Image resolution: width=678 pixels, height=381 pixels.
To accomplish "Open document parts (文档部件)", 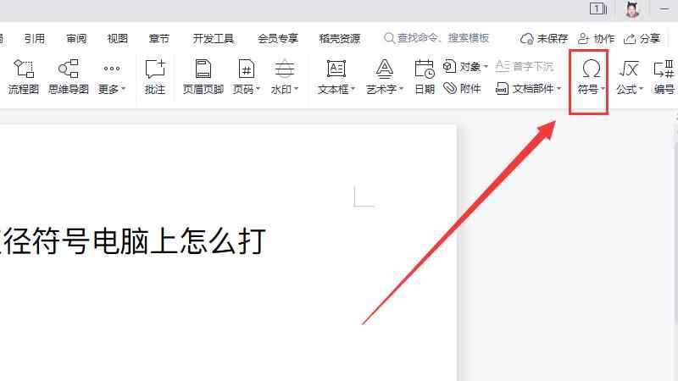I will pos(528,89).
